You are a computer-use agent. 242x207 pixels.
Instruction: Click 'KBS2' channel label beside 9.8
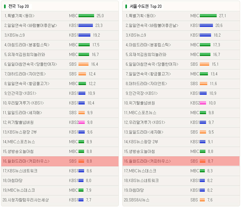point(74,122)
